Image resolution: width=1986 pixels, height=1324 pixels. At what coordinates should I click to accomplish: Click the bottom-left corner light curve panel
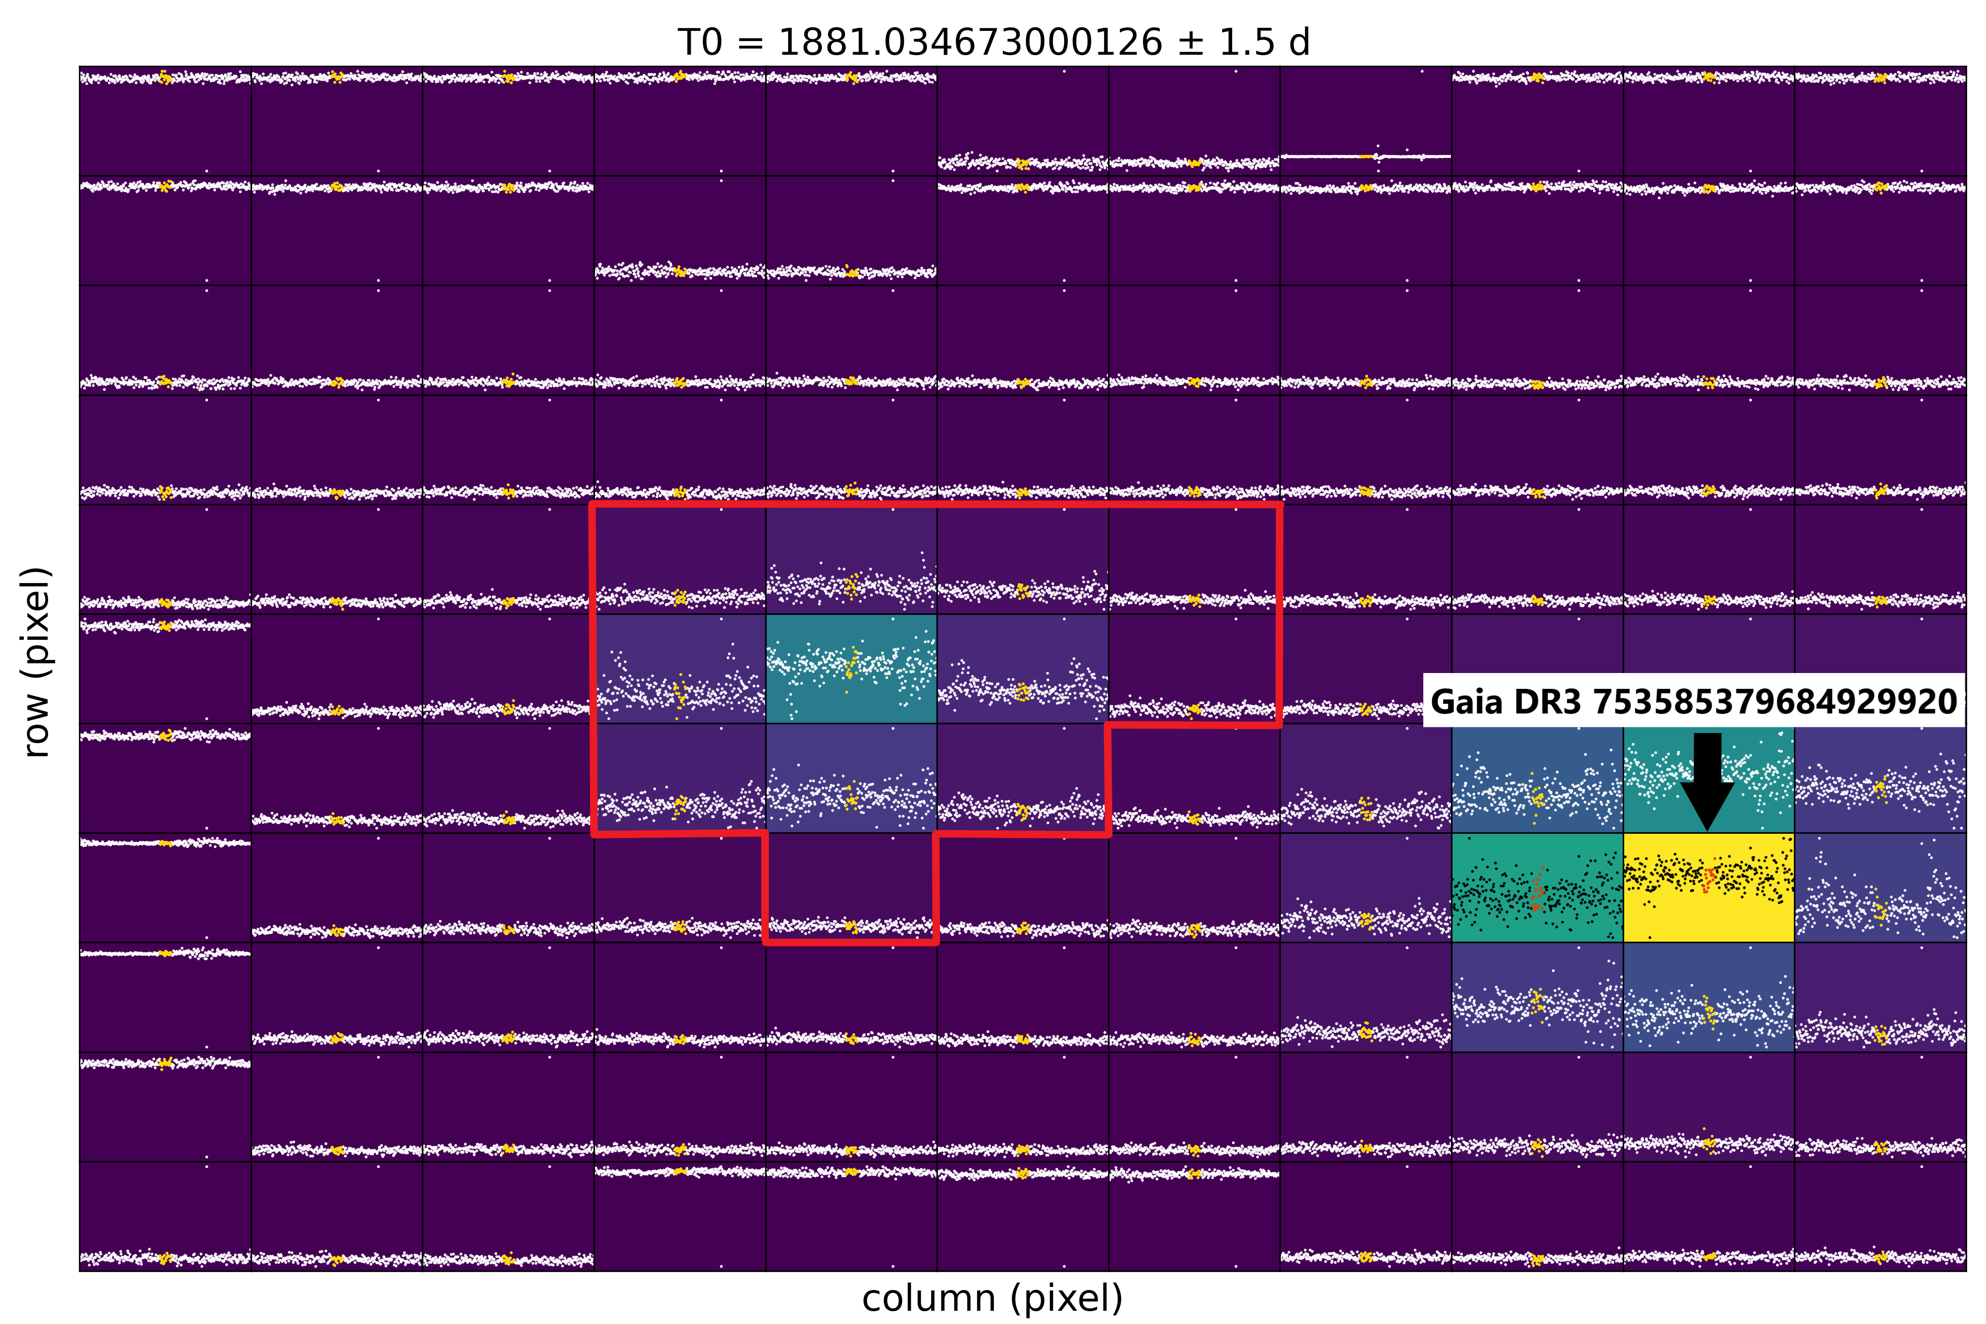165,1216
